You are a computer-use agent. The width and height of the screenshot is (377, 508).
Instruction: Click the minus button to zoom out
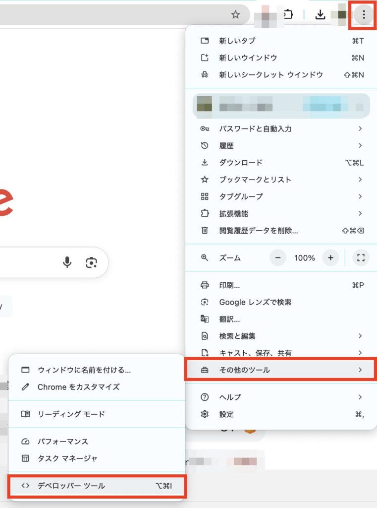278,257
